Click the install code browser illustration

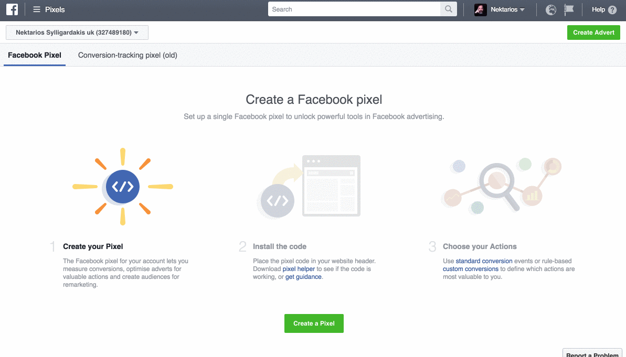pos(309,186)
